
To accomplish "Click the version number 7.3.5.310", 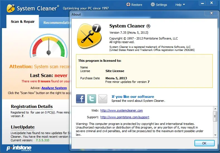I will [43, 140].
